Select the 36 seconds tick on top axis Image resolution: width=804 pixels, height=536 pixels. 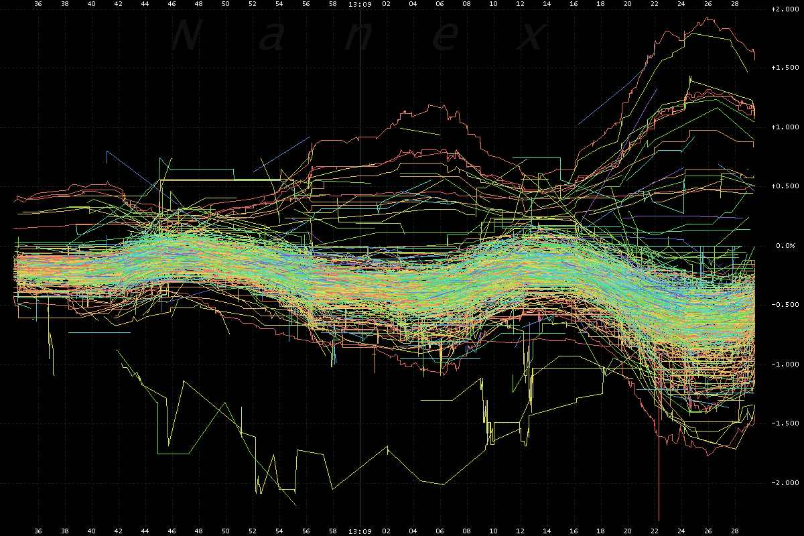pyautogui.click(x=38, y=4)
